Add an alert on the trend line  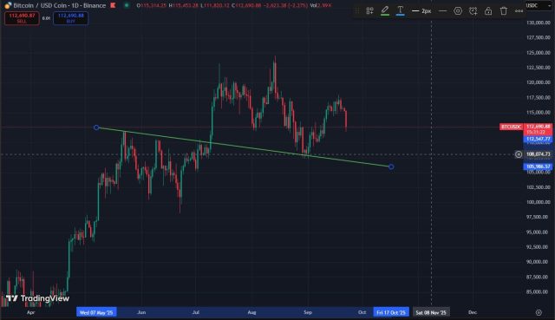(473, 11)
